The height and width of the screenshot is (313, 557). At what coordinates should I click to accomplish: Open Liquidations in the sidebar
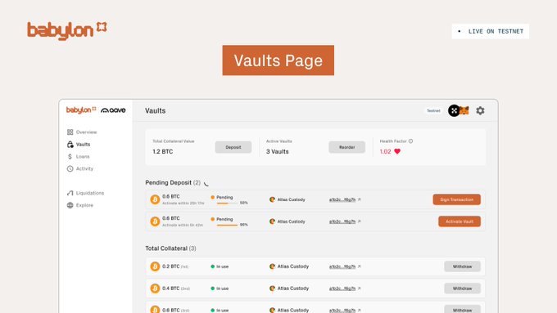click(85, 193)
